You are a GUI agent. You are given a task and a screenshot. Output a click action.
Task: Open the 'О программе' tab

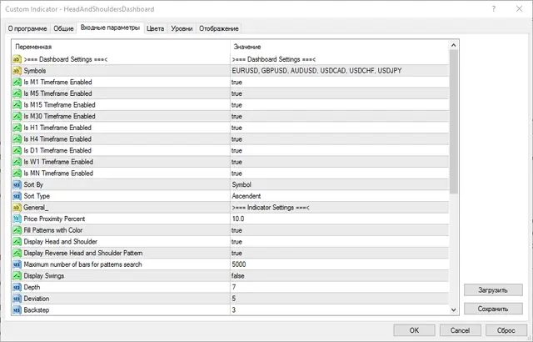(x=27, y=28)
